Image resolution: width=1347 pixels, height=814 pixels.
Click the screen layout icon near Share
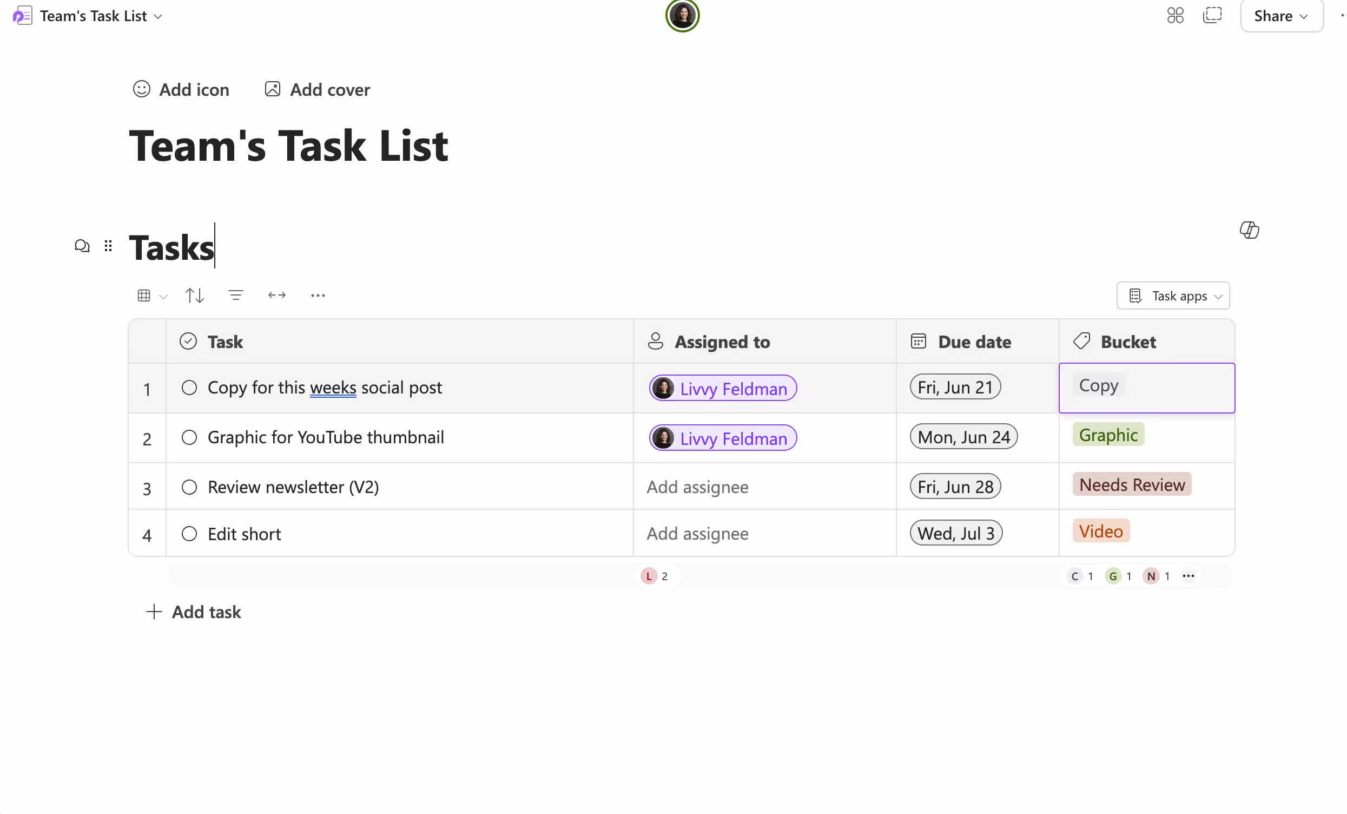coord(1212,15)
